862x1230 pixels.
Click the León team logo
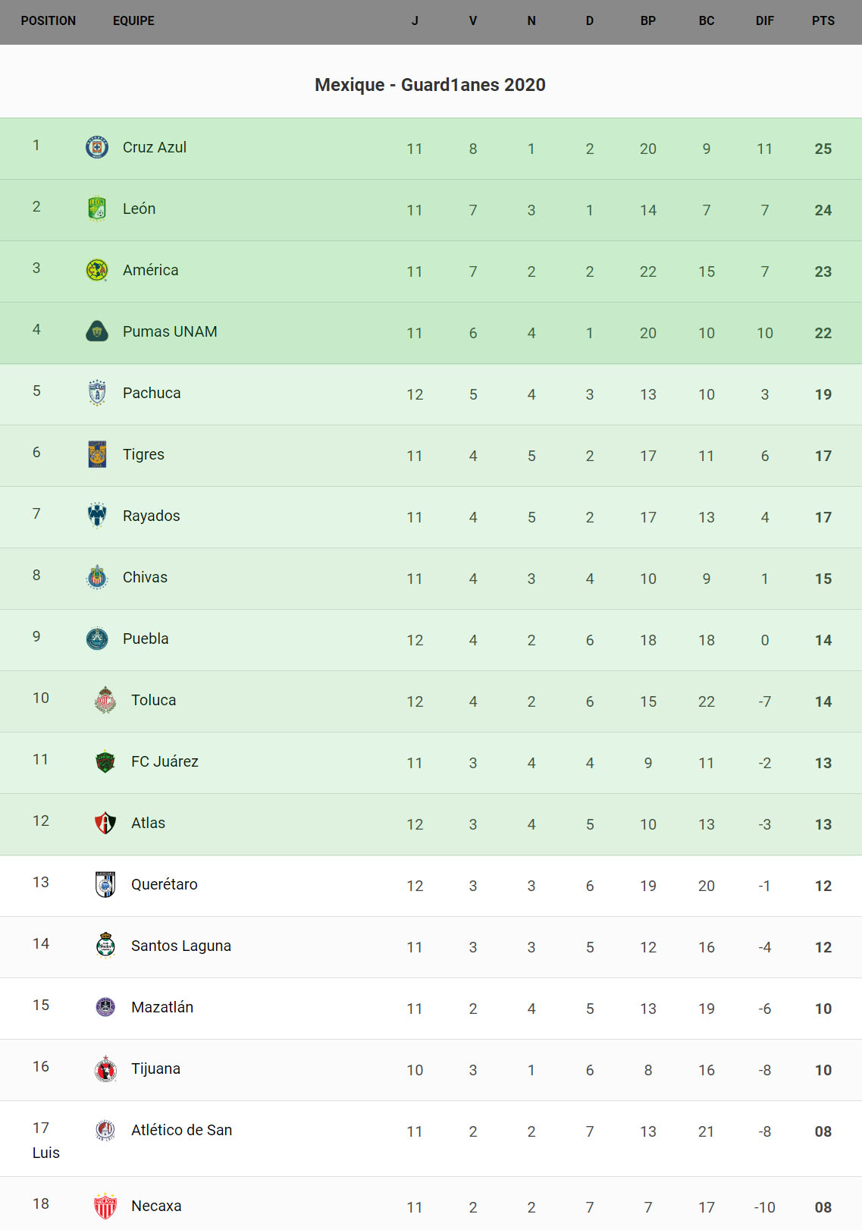pyautogui.click(x=97, y=209)
